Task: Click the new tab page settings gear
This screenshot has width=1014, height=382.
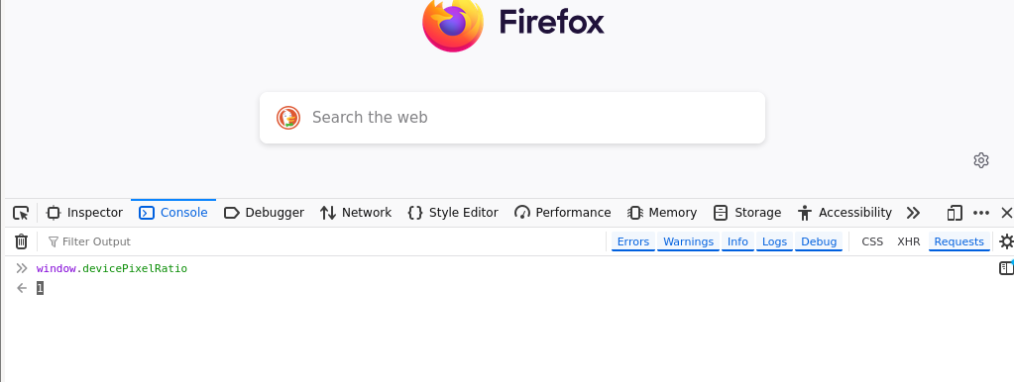Action: pyautogui.click(x=981, y=160)
